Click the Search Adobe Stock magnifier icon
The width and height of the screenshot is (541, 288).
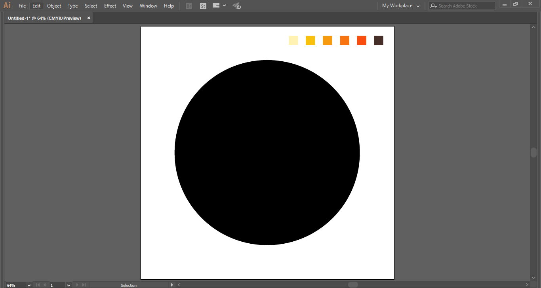tap(433, 6)
